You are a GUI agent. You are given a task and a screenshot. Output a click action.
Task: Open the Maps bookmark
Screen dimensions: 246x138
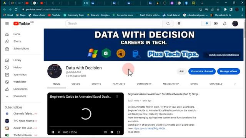pyautogui.click(x=21, y=15)
